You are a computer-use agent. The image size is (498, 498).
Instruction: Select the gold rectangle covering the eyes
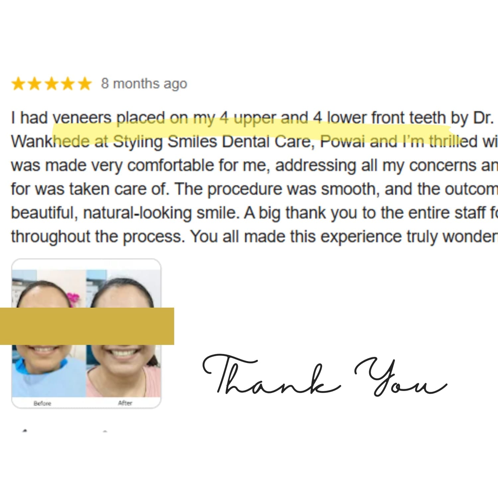(x=87, y=326)
